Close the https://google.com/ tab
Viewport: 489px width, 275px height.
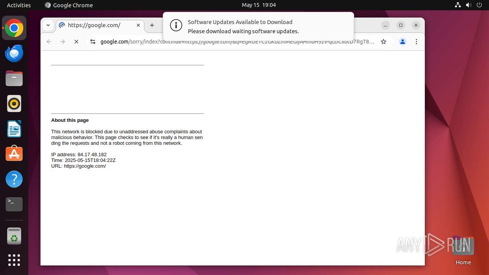pos(138,25)
